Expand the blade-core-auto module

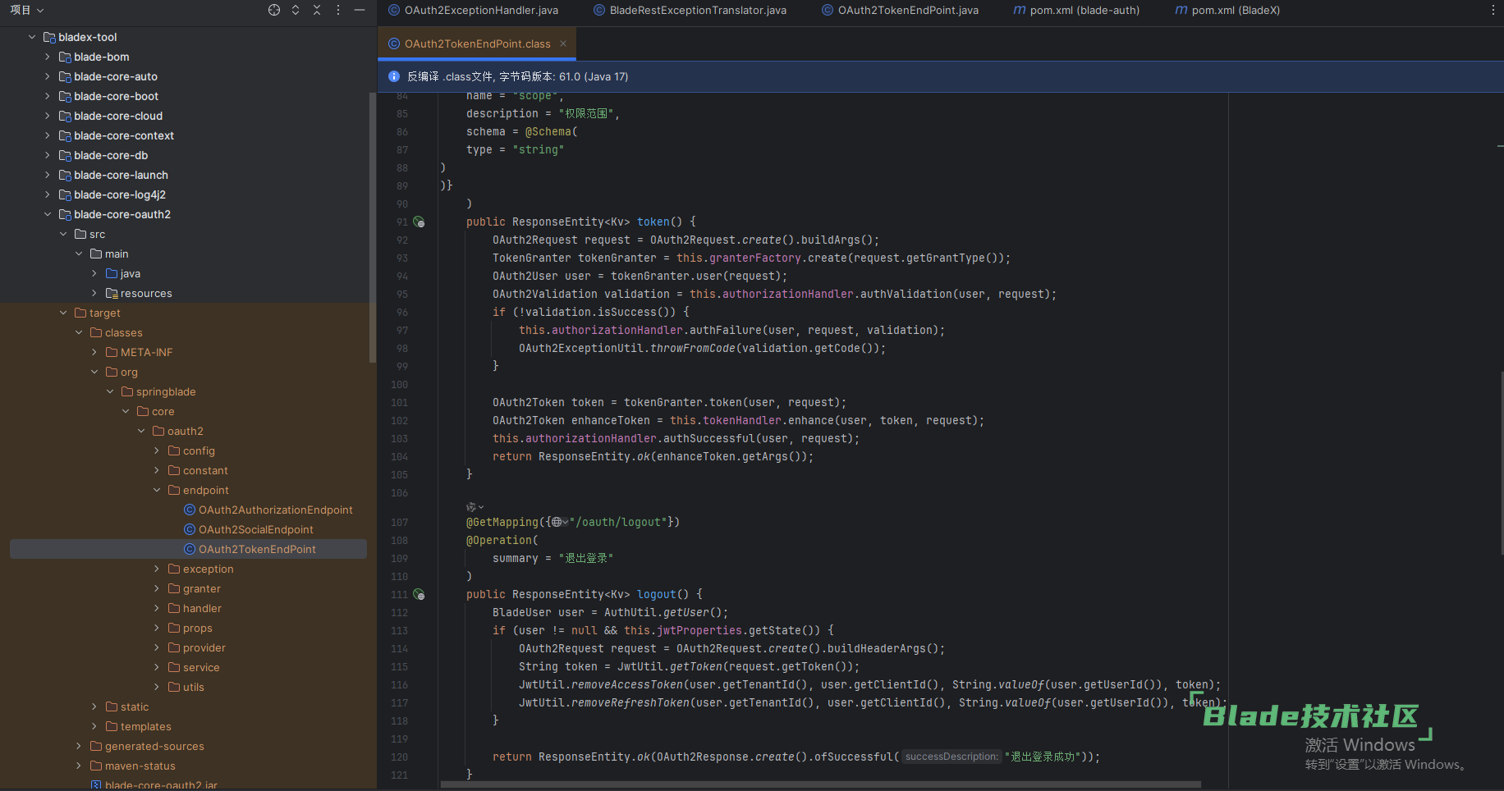[x=48, y=76]
